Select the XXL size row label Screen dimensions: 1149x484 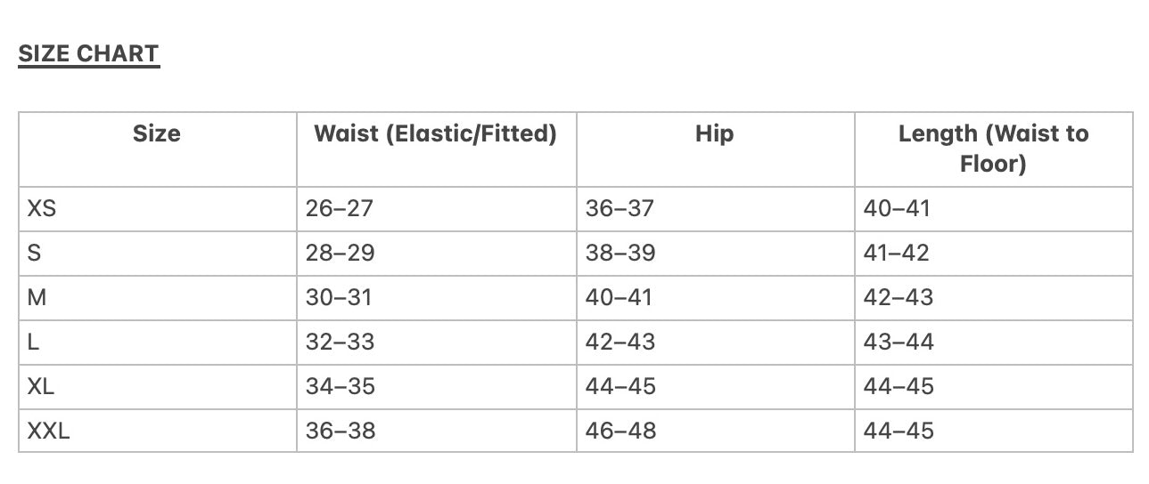pos(49,431)
